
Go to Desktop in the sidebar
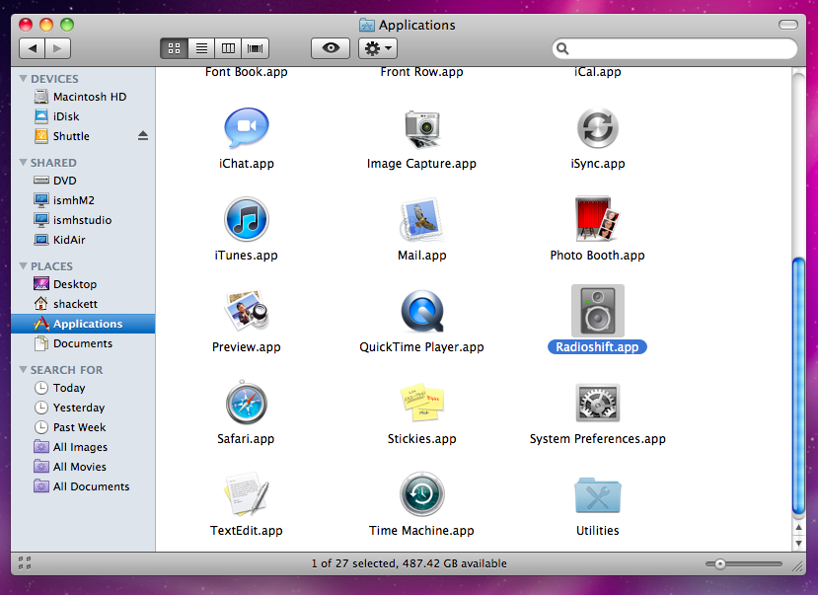click(83, 284)
